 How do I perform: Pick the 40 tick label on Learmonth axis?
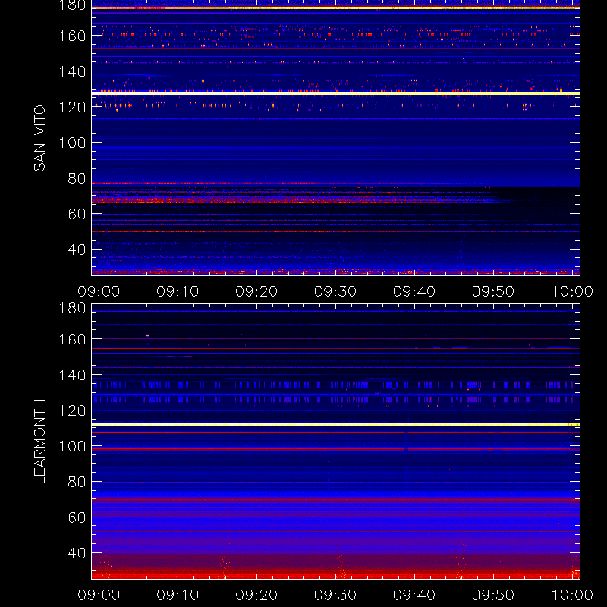pos(77,553)
